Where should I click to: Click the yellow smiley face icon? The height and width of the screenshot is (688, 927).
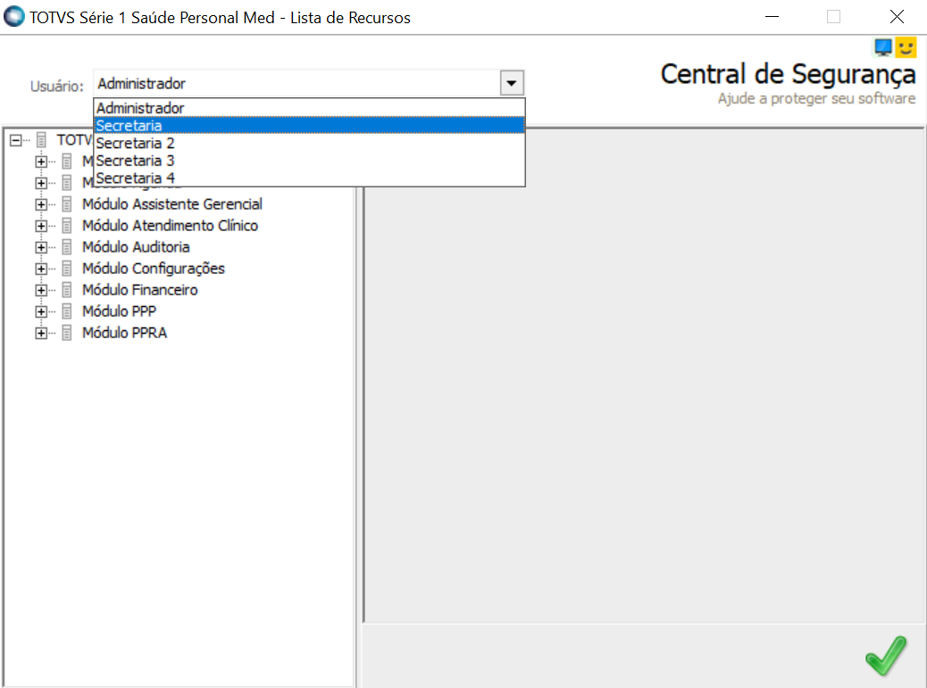click(x=906, y=47)
